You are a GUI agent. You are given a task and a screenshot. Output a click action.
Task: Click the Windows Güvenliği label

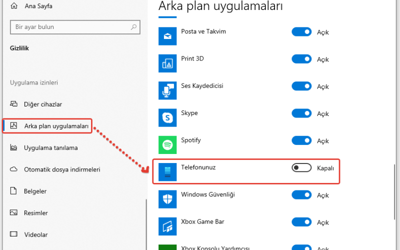click(208, 194)
